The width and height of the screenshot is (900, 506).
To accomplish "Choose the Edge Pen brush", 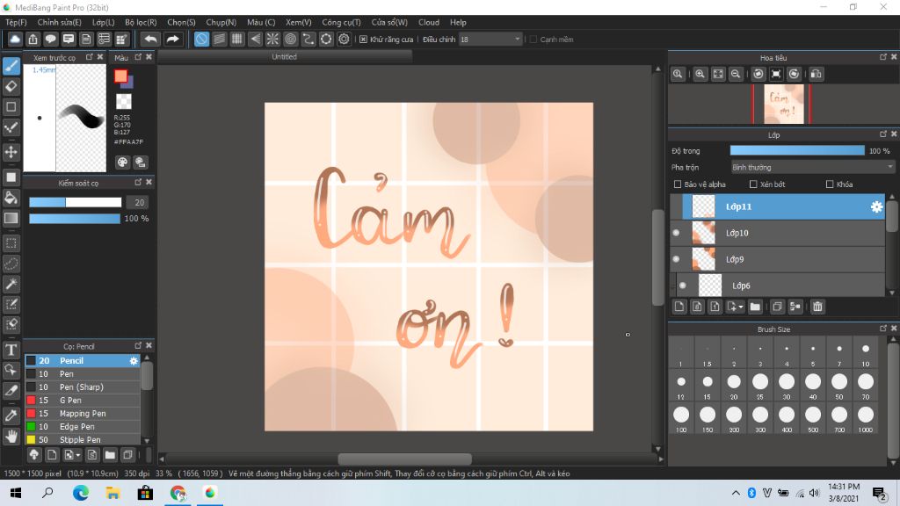I will point(82,427).
